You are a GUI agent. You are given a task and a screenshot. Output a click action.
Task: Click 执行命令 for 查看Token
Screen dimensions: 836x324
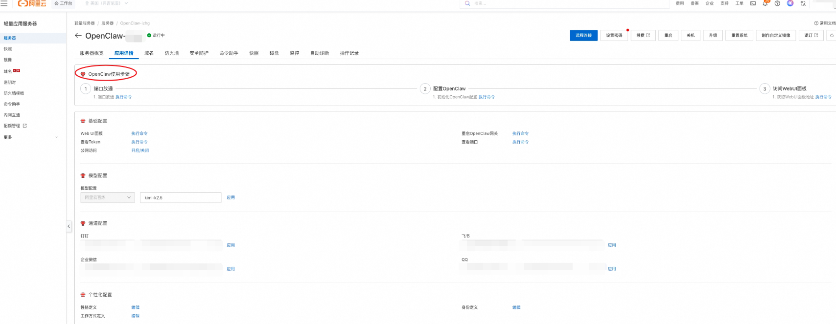(x=139, y=142)
